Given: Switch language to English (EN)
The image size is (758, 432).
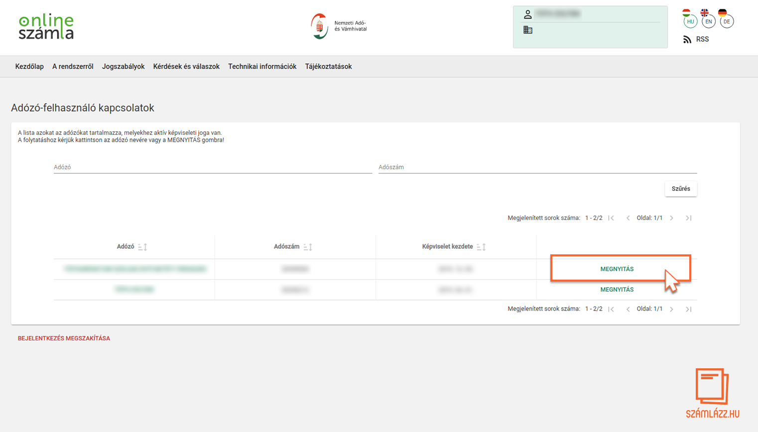Looking at the screenshot, I should [x=708, y=21].
